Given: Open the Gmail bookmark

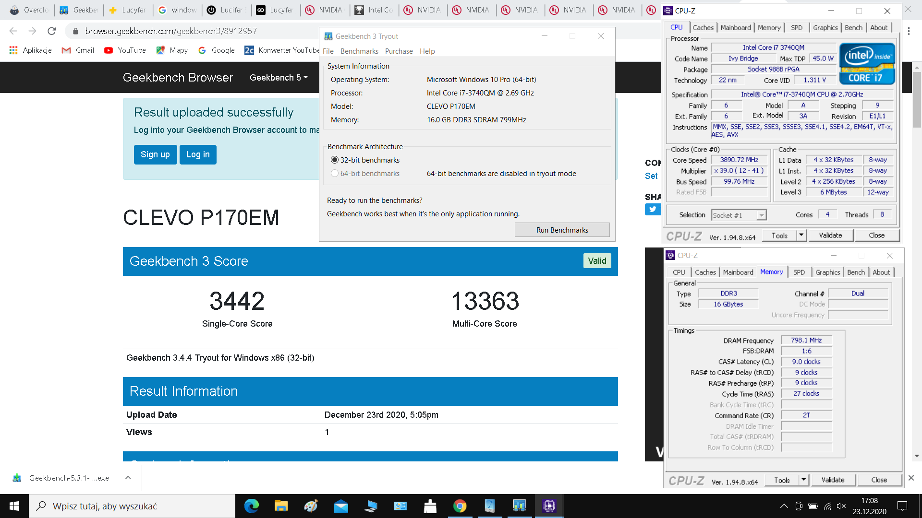Looking at the screenshot, I should pyautogui.click(x=78, y=50).
